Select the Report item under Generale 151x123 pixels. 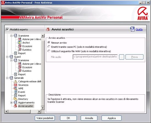[x=22, y=95]
